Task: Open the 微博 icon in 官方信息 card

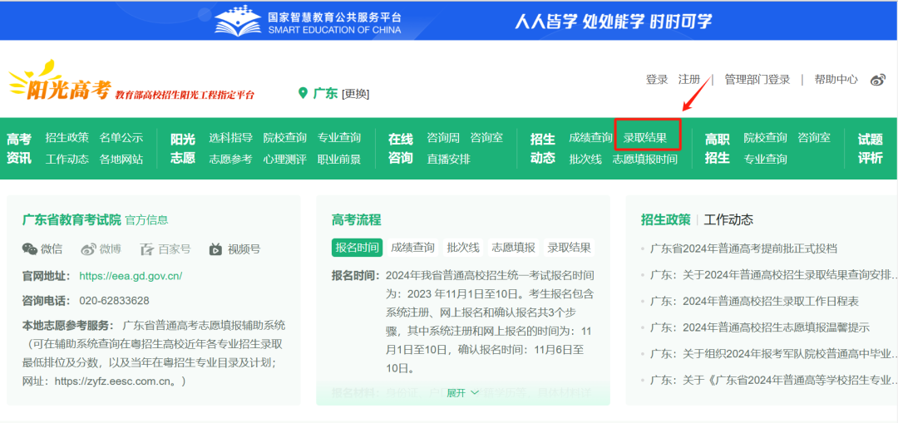Action: coord(87,249)
